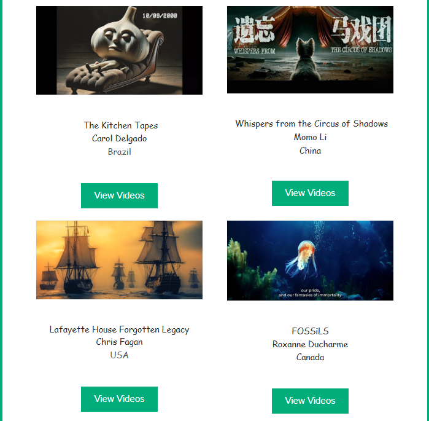Viewport: 429px width, 421px height.
Task: Click the country label Brazil
Action: [119, 152]
